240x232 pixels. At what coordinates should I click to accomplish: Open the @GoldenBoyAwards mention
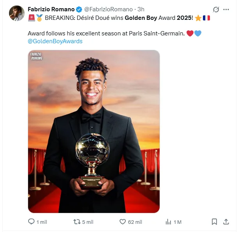pos(55,41)
